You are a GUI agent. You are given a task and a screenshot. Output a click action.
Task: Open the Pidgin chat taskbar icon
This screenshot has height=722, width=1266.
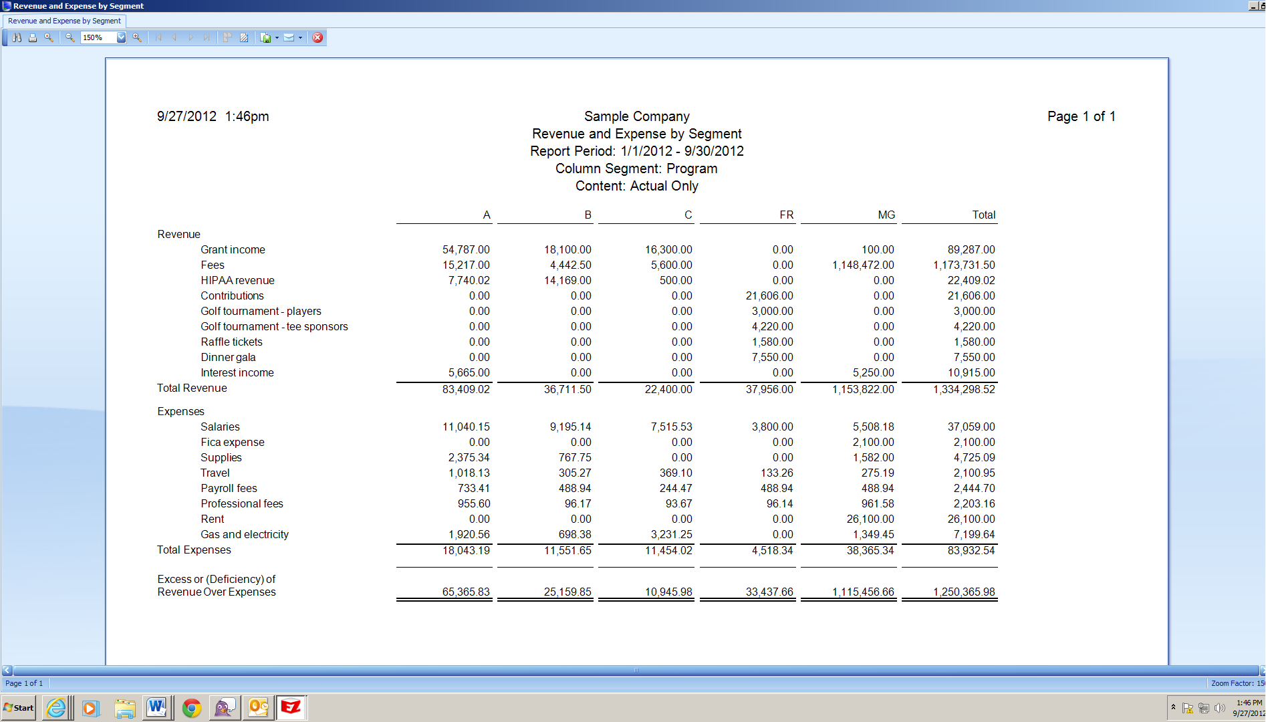(x=225, y=708)
